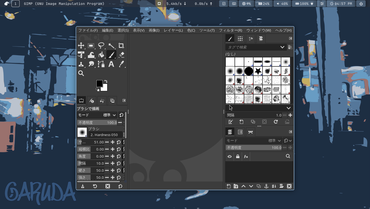Select the Bucket Fill tool
The height and width of the screenshot is (209, 370).
(101, 55)
